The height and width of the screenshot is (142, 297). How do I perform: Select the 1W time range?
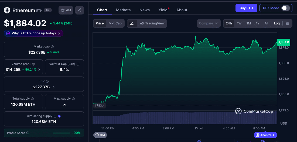click(239, 23)
